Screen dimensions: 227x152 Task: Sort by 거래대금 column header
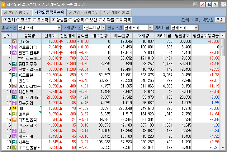(163, 36)
